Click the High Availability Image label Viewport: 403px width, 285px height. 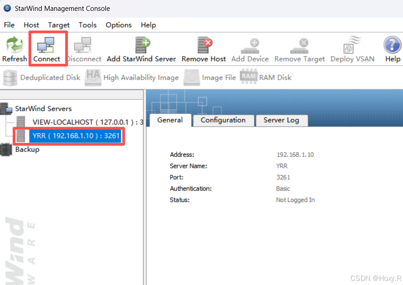tap(141, 77)
